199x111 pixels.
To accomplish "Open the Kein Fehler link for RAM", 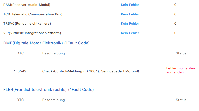I will click(130, 5).
